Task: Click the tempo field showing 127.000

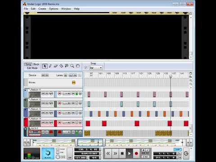Action: (81, 157)
